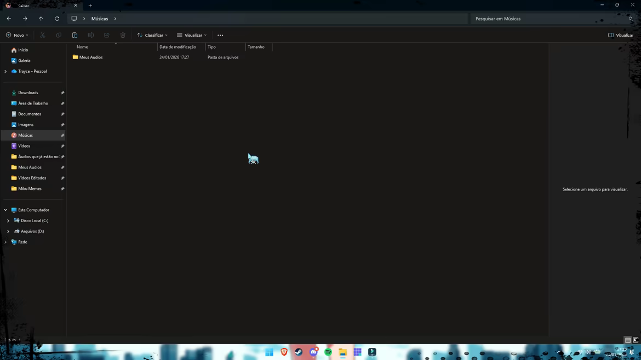This screenshot has height=360, width=641.
Task: Refresh the Músicas folder view
Action: (x=57, y=19)
